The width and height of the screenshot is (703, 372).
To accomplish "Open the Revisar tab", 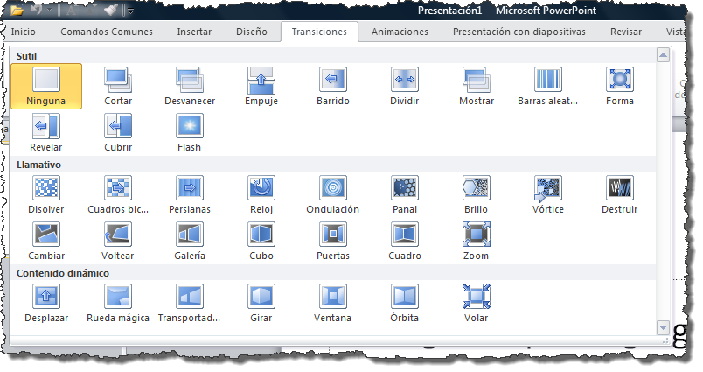I will 626,32.
